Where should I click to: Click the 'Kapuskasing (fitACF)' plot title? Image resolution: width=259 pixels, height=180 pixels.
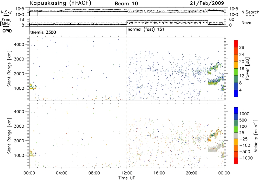point(60,3)
